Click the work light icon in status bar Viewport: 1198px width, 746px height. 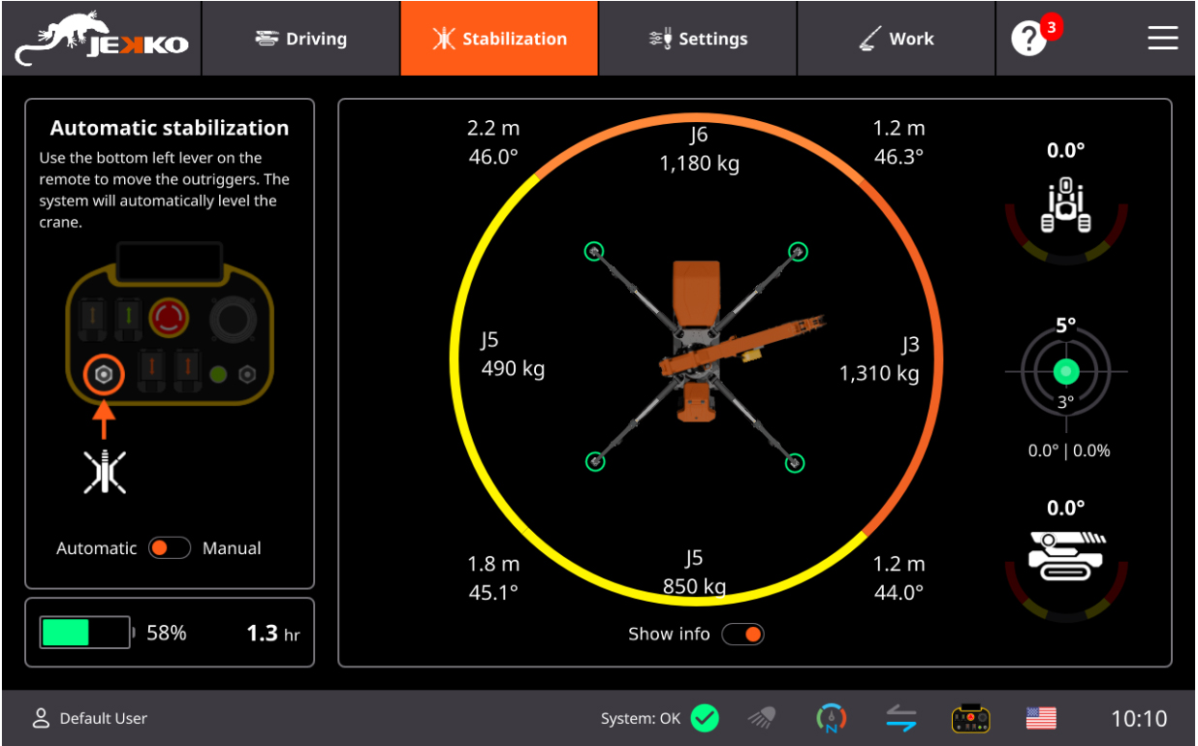[761, 718]
